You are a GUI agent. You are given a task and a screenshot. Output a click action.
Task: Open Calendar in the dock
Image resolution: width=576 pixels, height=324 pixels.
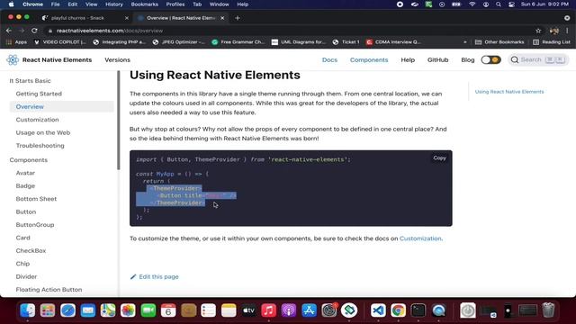point(168,310)
